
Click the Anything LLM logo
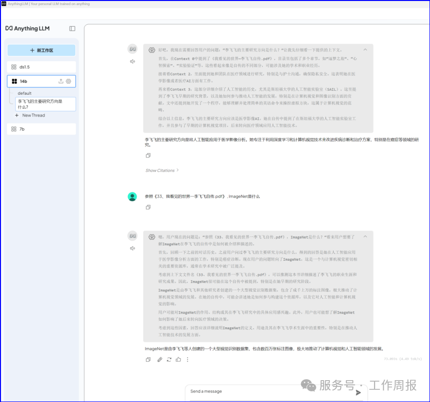(27, 29)
